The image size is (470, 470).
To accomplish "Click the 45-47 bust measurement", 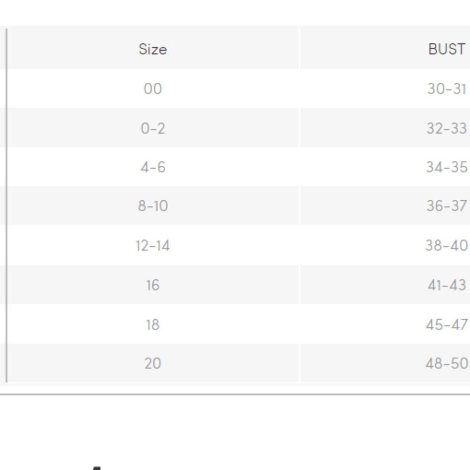I will [446, 324].
